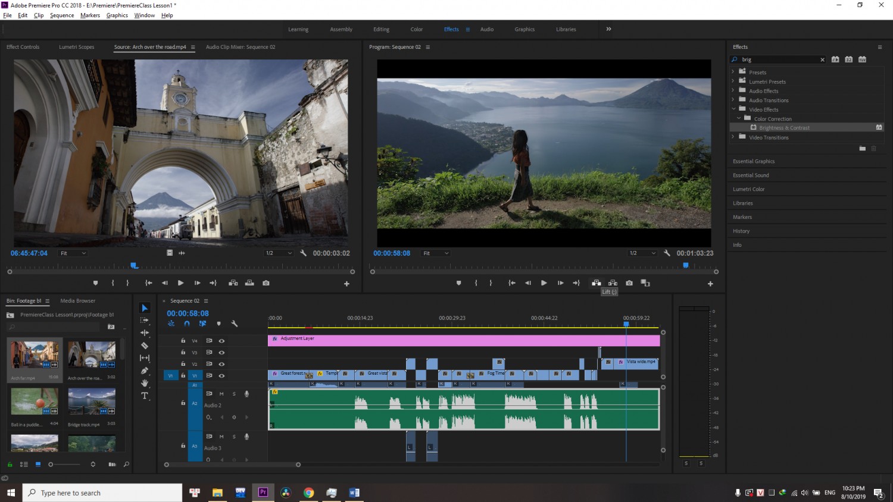Expand the Presets folder in Effects

(733, 72)
